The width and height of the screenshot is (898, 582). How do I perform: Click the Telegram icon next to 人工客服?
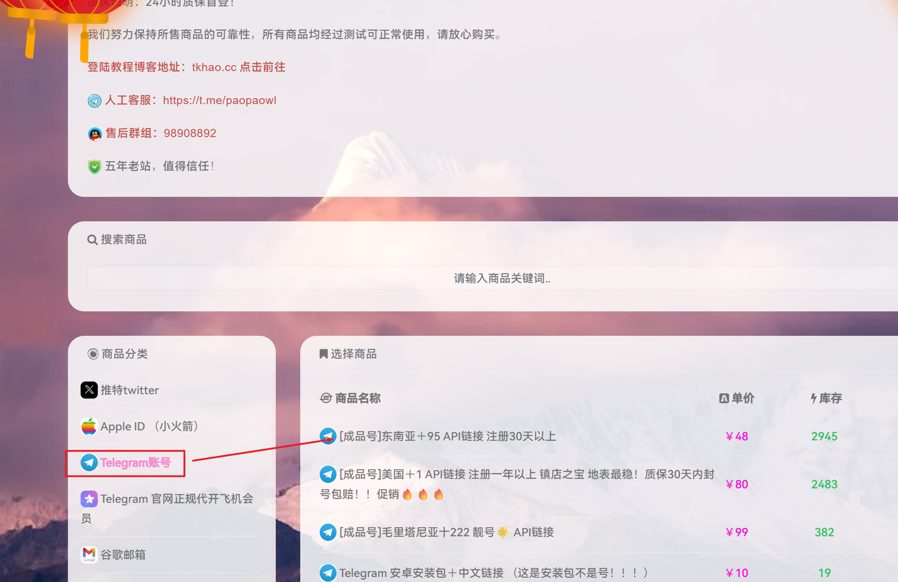pos(94,100)
